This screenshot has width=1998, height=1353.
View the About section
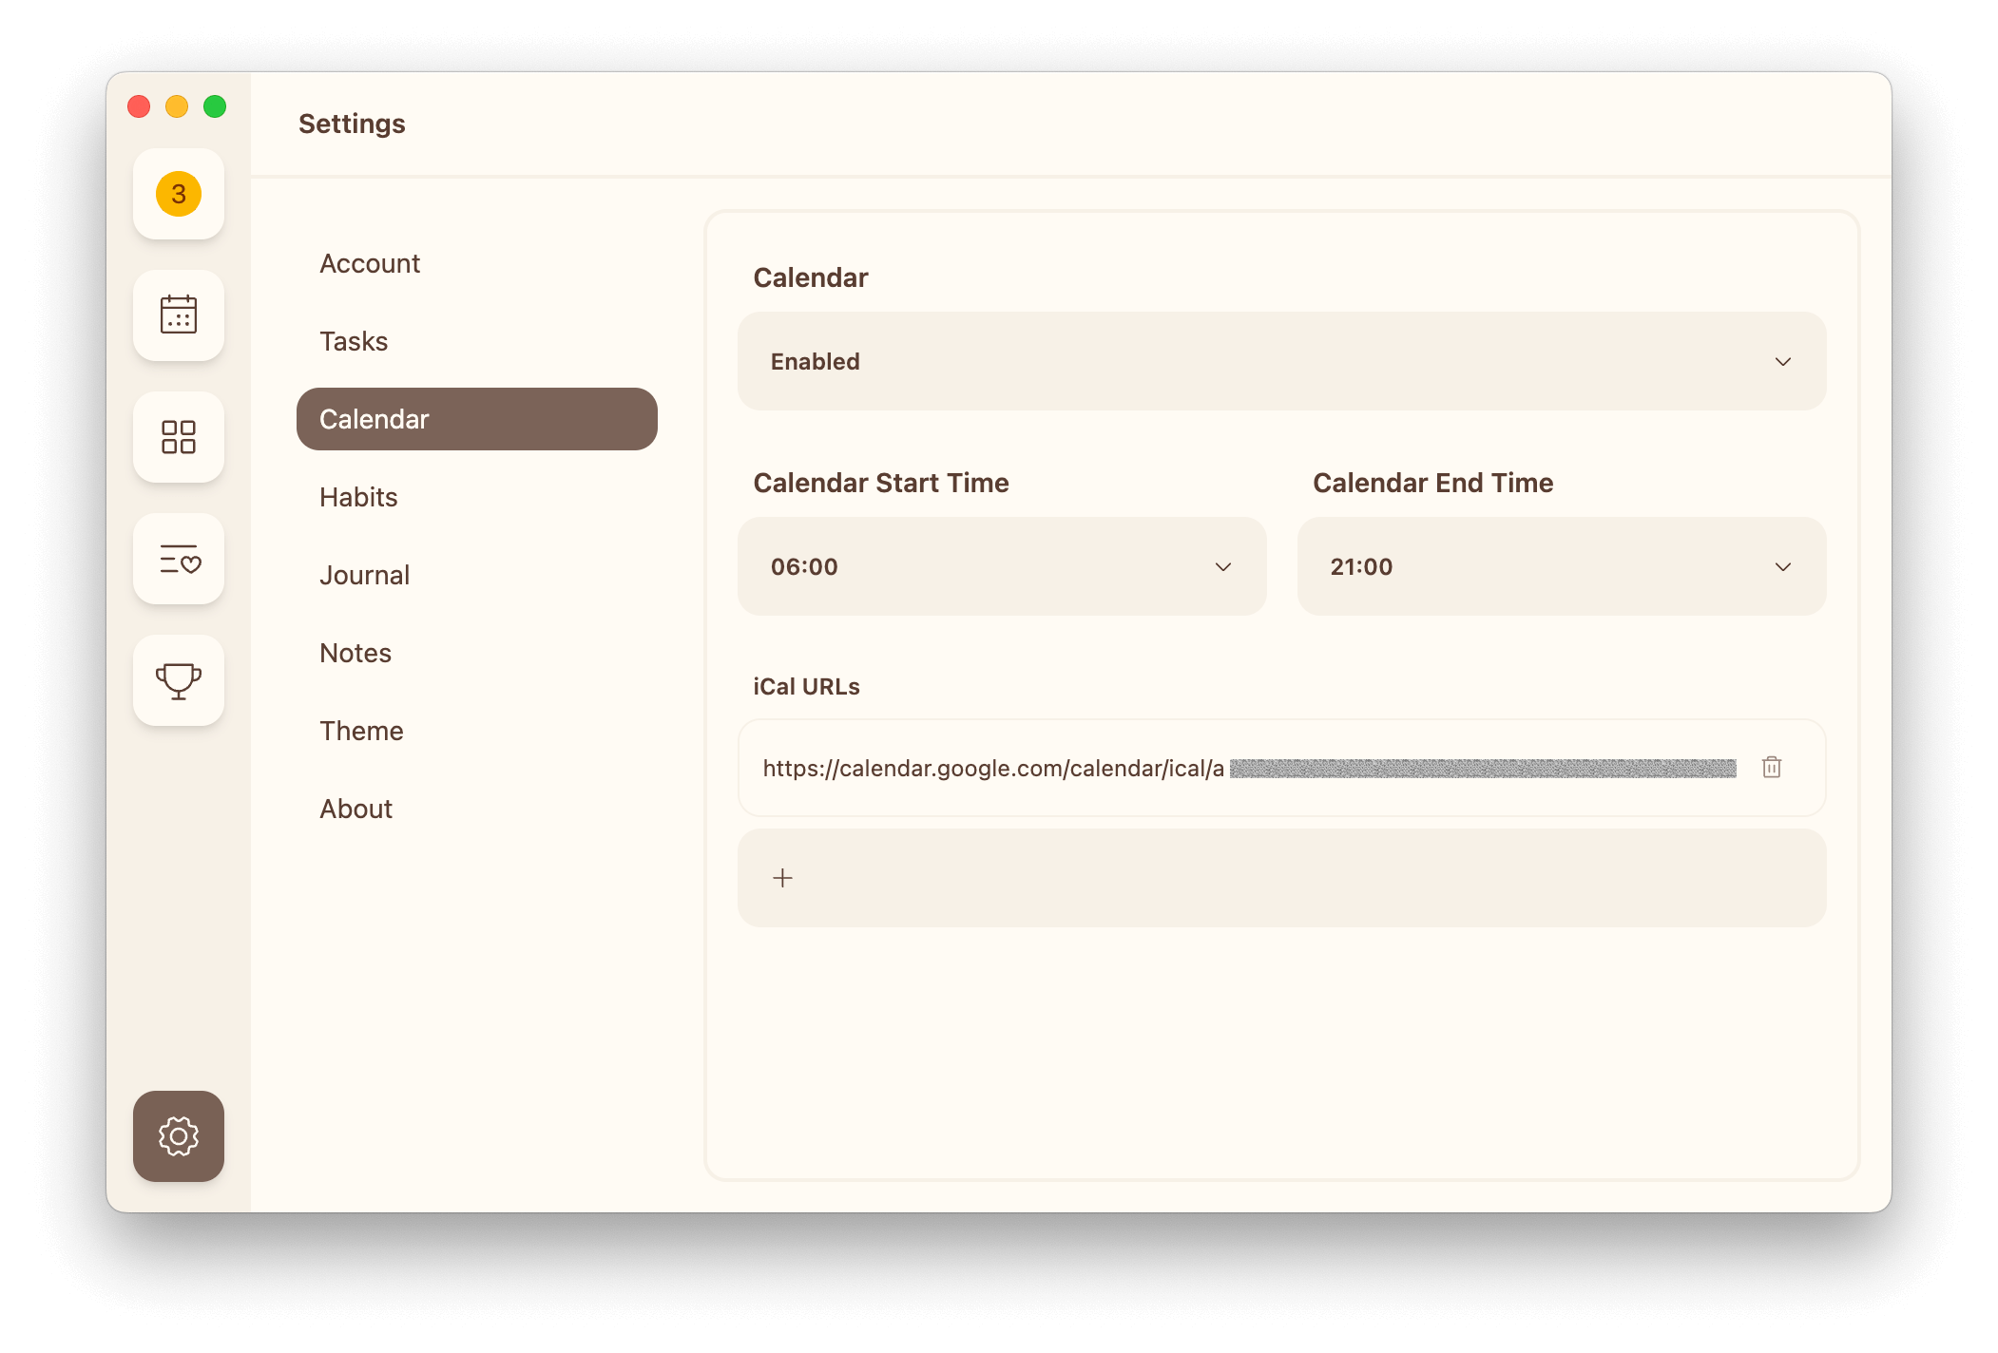477,809
